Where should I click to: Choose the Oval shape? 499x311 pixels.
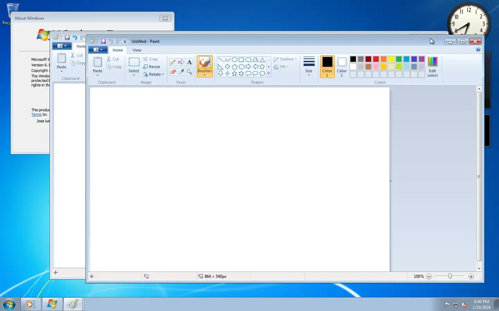point(235,60)
